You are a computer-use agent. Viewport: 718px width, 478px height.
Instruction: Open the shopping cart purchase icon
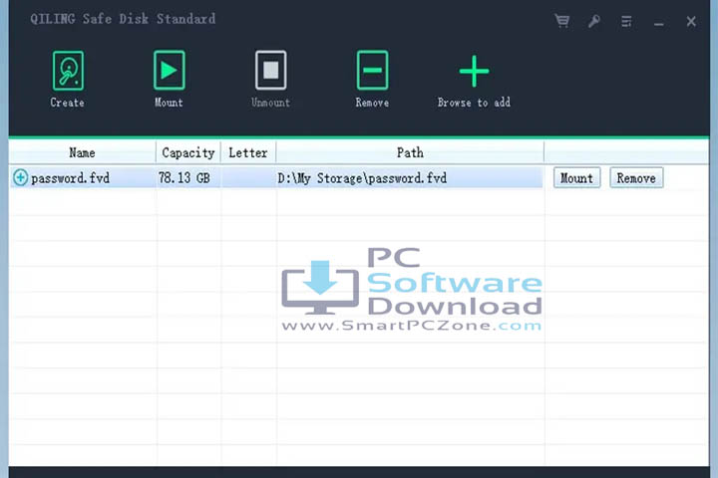(561, 21)
